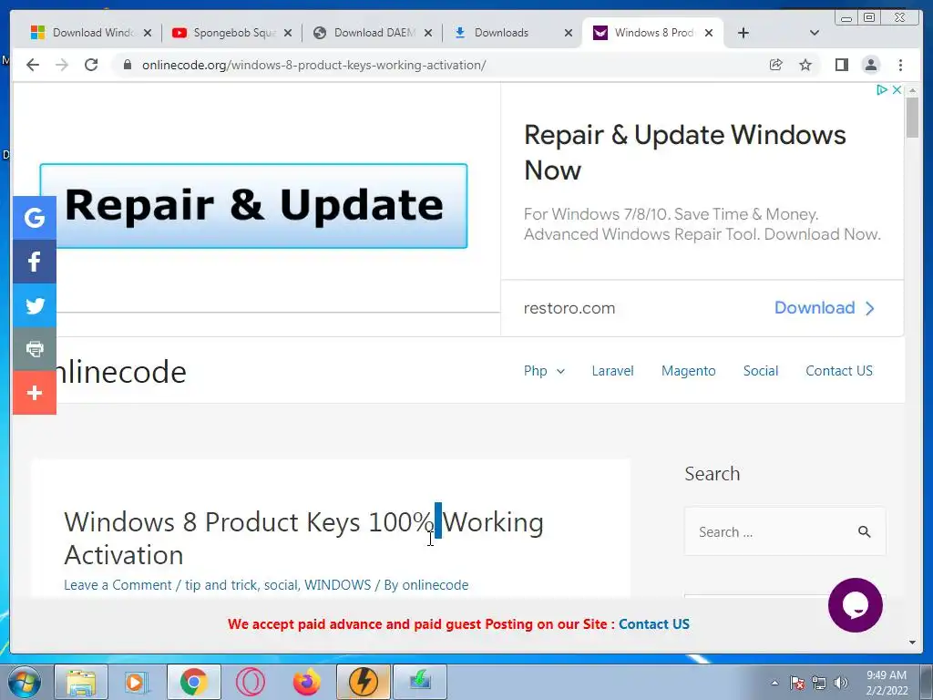Click the onlinecode site logo
The width and height of the screenshot is (933, 700).
click(x=121, y=372)
